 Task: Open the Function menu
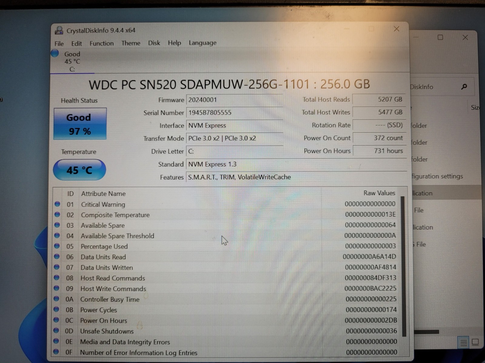pos(102,43)
